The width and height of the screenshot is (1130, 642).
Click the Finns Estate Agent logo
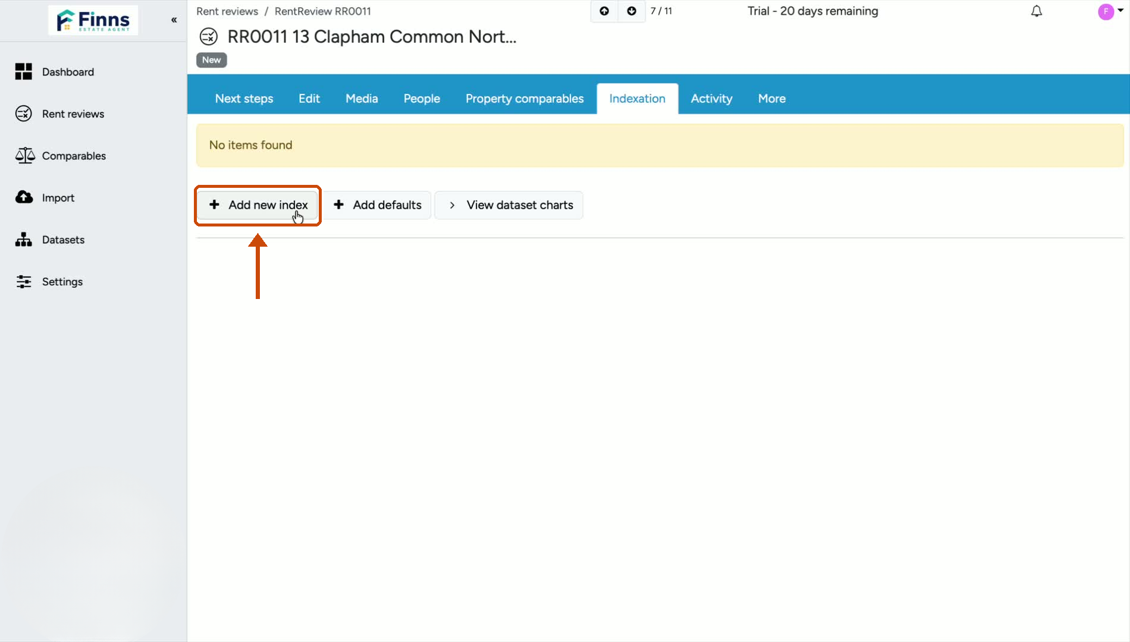tap(93, 21)
